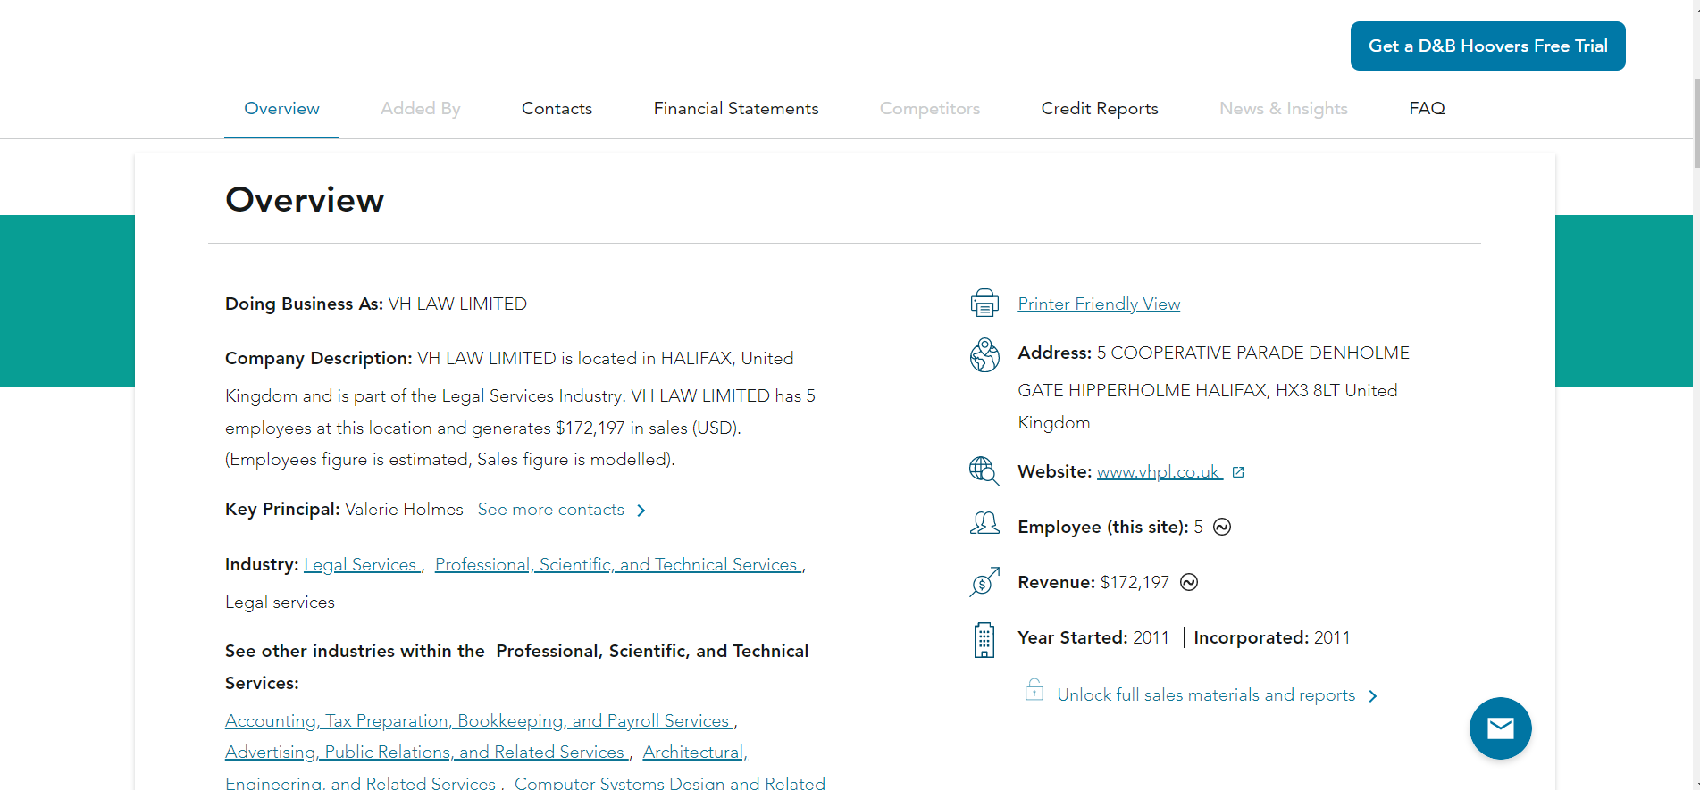Screen dimensions: 1700x790
Task: Click the revenue dollar icon
Action: 984,582
